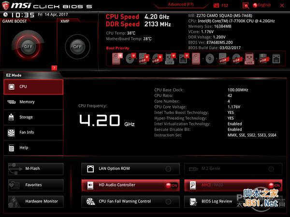Screen dimensions: 290x217
Task: Click the clock icon beside the time
Action: pyautogui.click(x=5, y=14)
